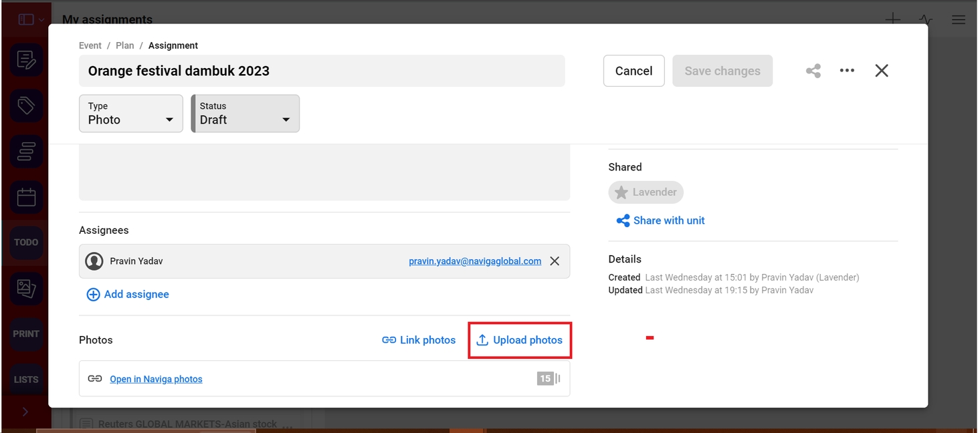This screenshot has width=978, height=433.
Task: Open the LISTS sidebar item
Action: click(x=26, y=379)
